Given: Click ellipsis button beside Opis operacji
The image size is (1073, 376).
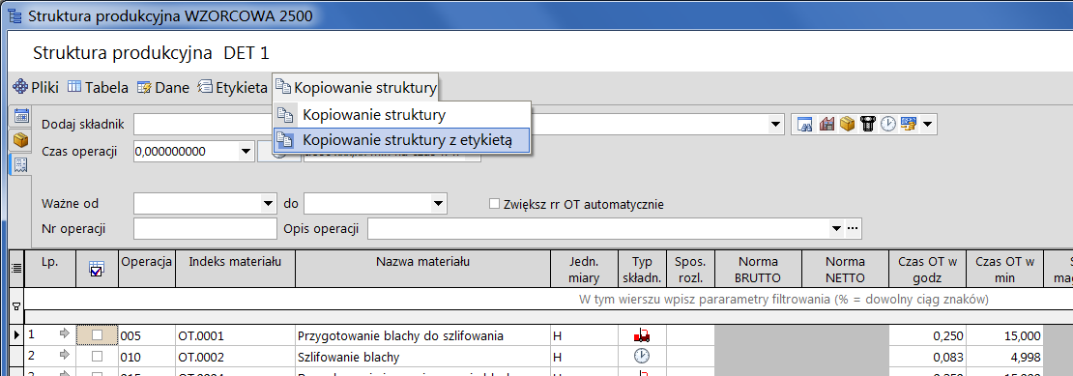Looking at the screenshot, I should 852,228.
